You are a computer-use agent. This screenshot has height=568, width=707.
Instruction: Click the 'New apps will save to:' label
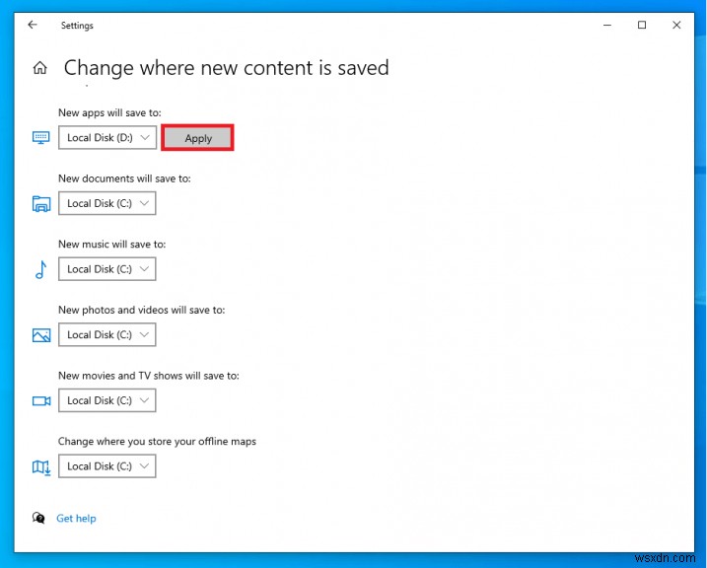[109, 112]
